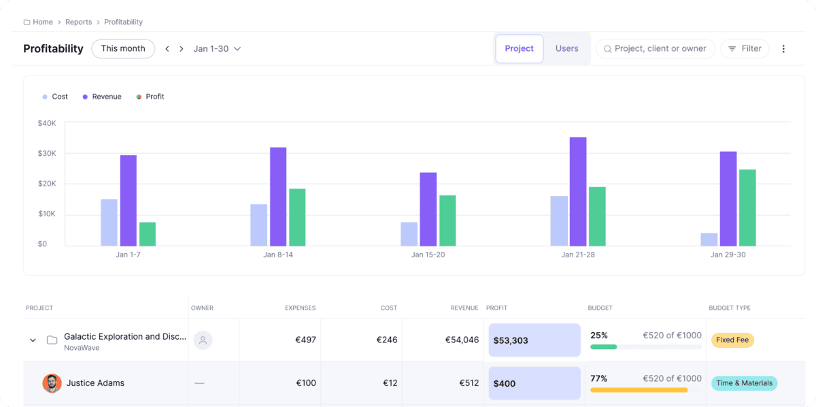
Task: Switch to the Project tab
Action: pos(520,49)
